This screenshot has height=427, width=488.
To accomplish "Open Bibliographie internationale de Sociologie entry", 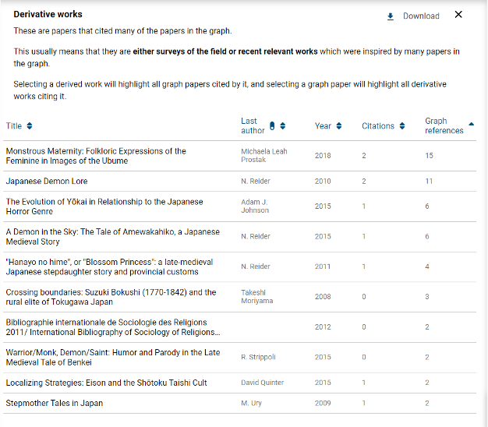I will pyautogui.click(x=112, y=327).
